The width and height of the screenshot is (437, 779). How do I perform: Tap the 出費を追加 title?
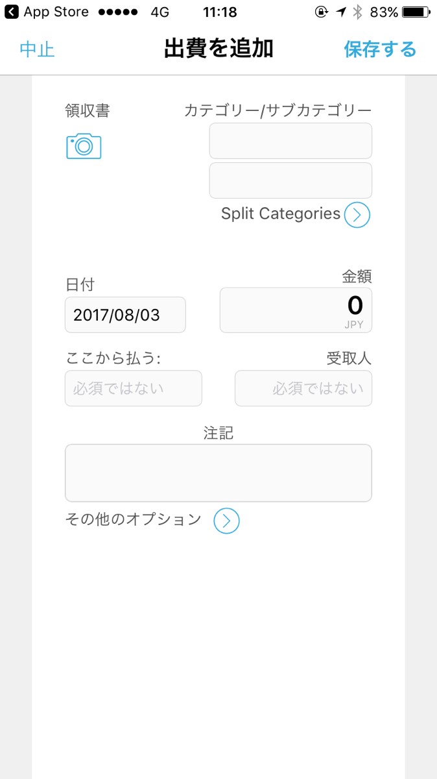(x=218, y=49)
